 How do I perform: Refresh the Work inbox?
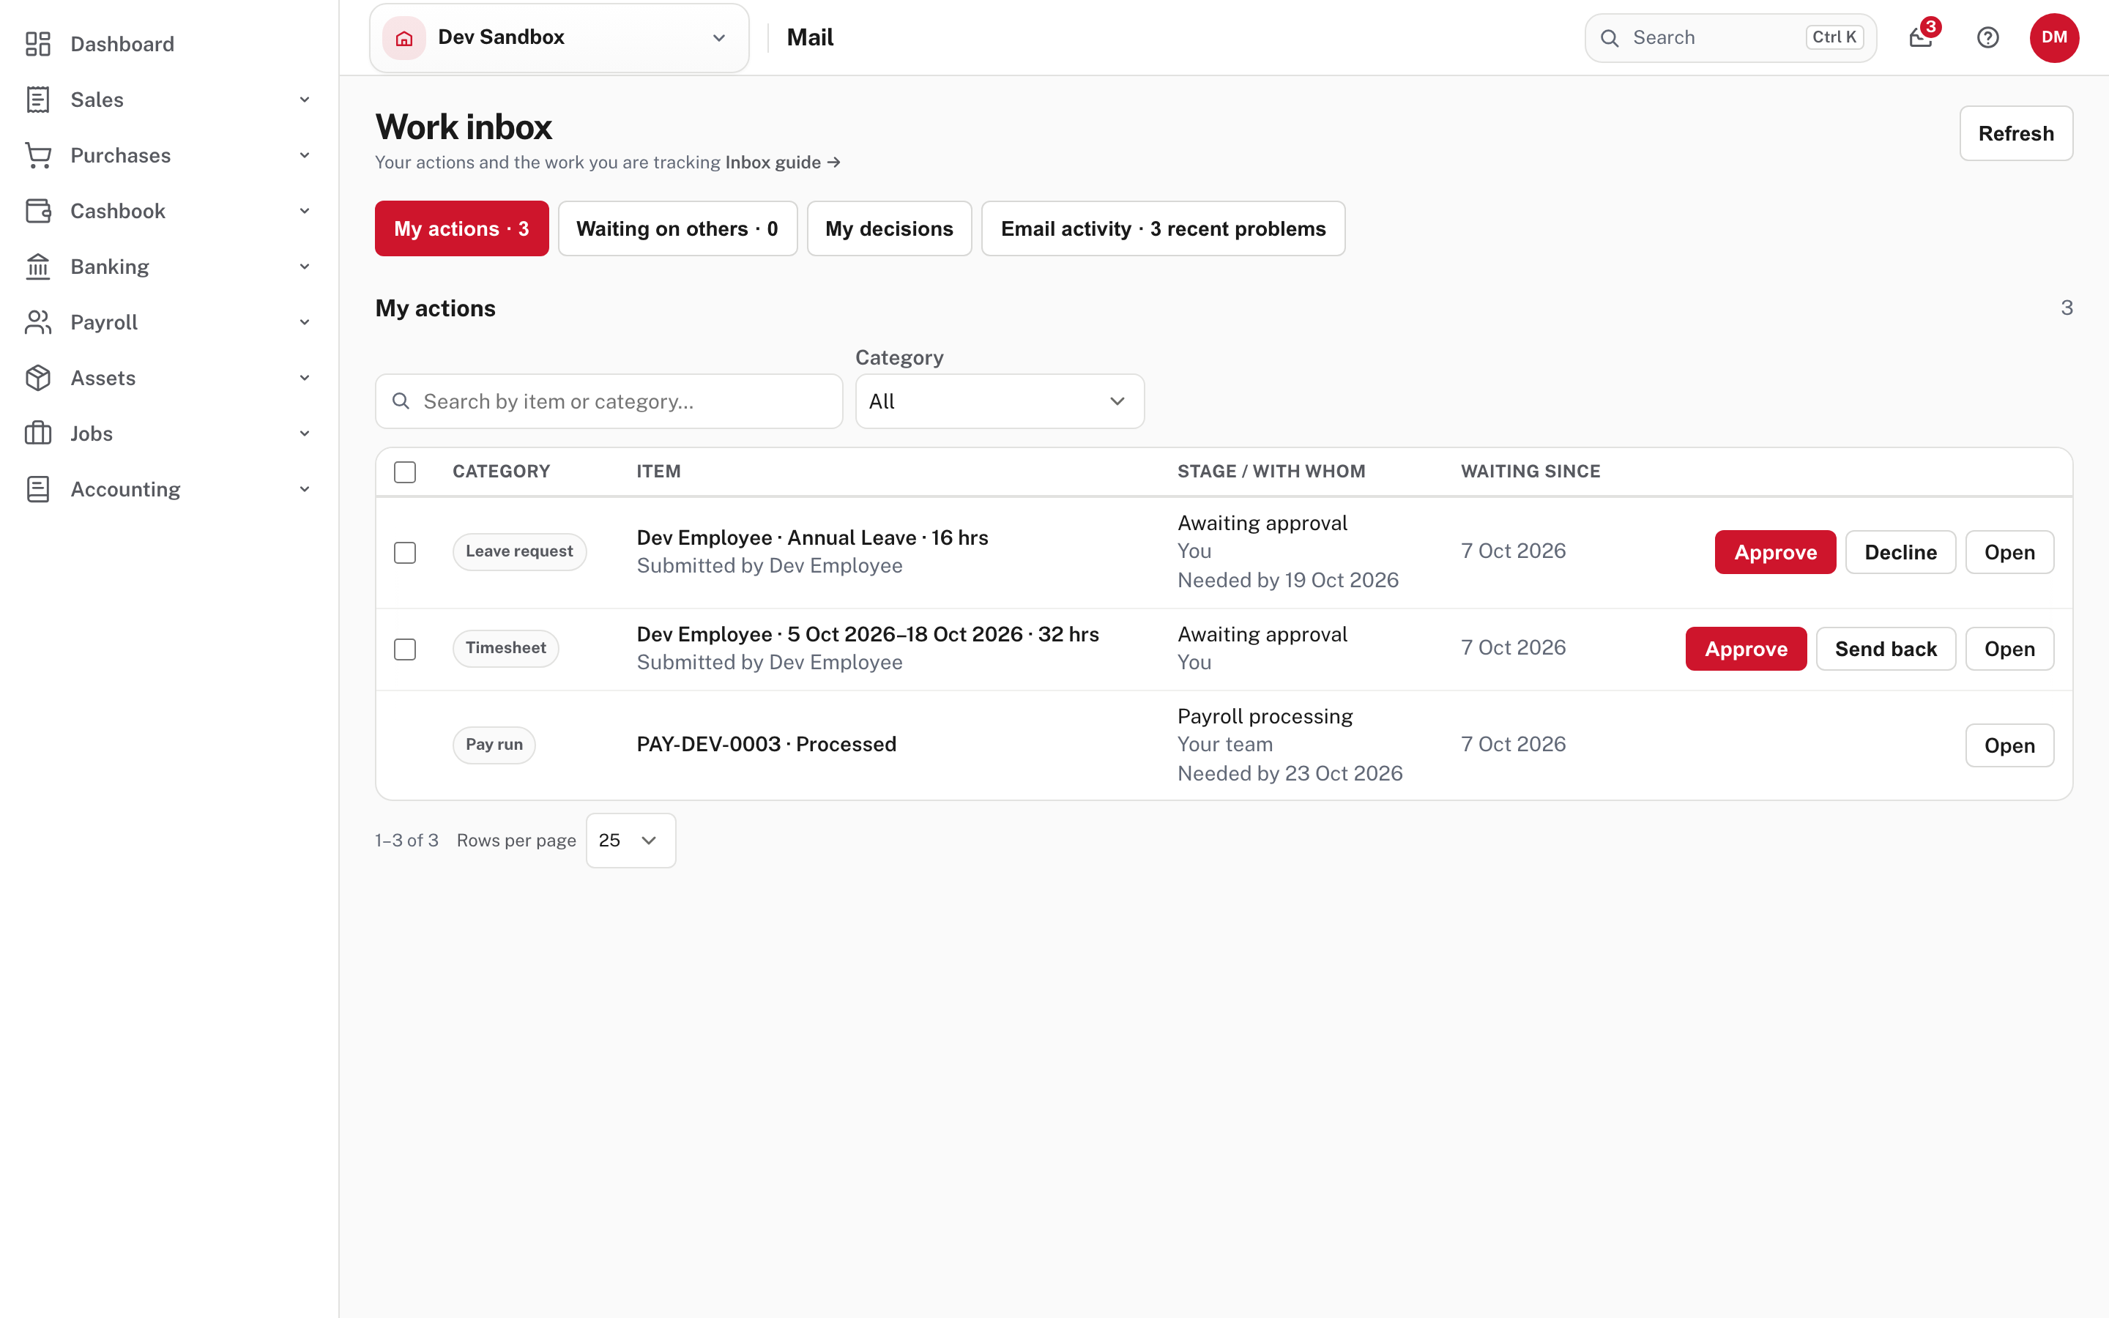2016,133
